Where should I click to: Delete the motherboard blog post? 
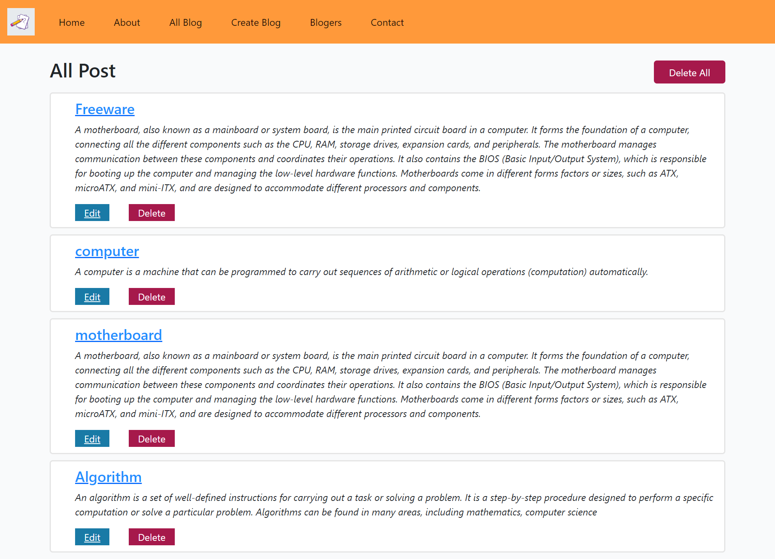[151, 438]
